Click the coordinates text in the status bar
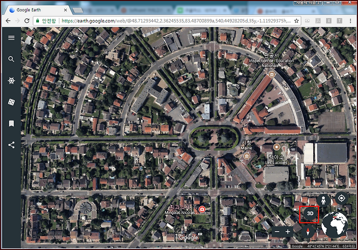Viewport: 358px width, 250px height. pos(323,246)
